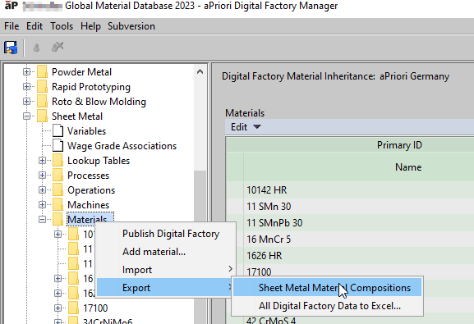474x324 pixels.
Task: Select the Variables tree item
Action: 86,131
